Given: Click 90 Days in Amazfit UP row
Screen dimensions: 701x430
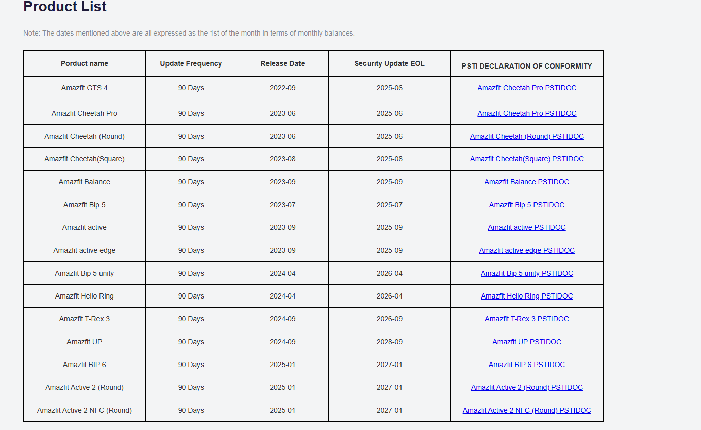Looking at the screenshot, I should (191, 342).
